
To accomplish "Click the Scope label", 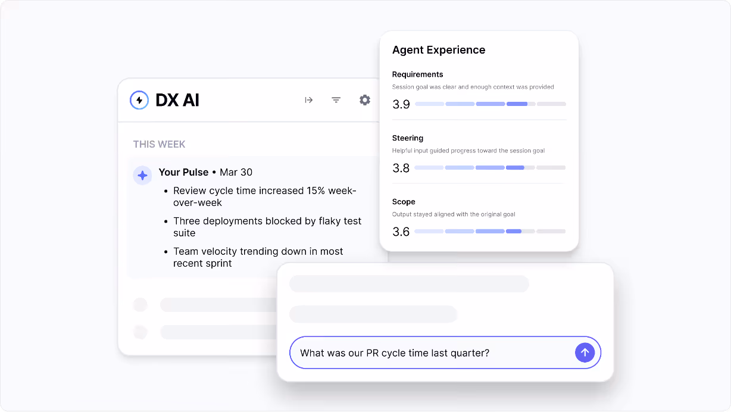I will tap(404, 202).
